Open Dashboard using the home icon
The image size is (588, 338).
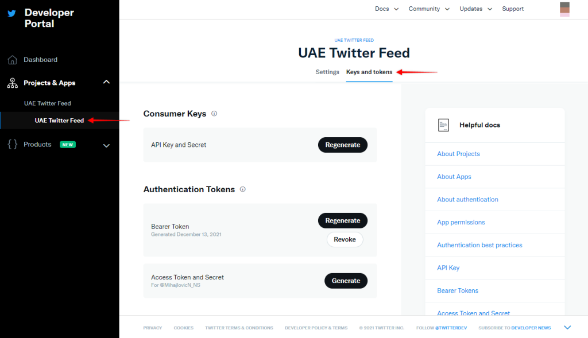pyautogui.click(x=12, y=59)
